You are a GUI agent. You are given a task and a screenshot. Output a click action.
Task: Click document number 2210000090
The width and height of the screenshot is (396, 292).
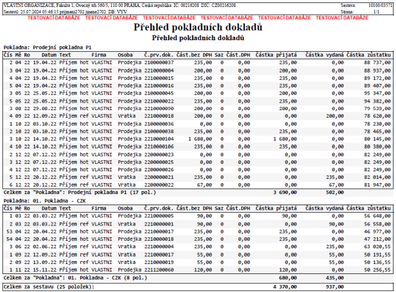(159, 108)
